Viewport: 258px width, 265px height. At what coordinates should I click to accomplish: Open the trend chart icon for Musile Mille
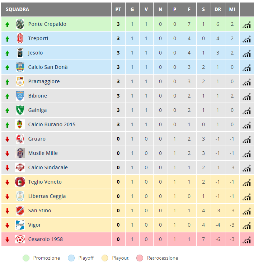click(247, 154)
